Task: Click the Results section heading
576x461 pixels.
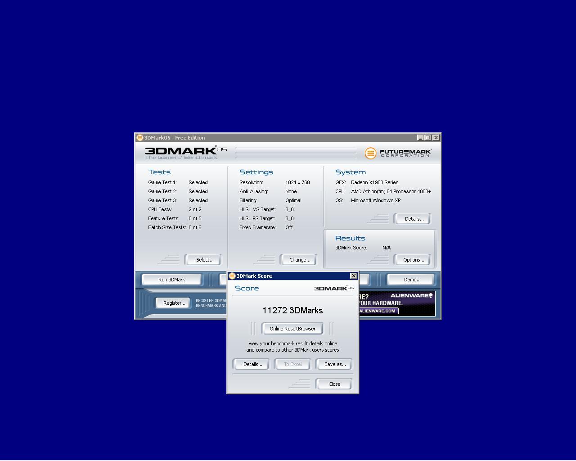Action: (x=350, y=238)
